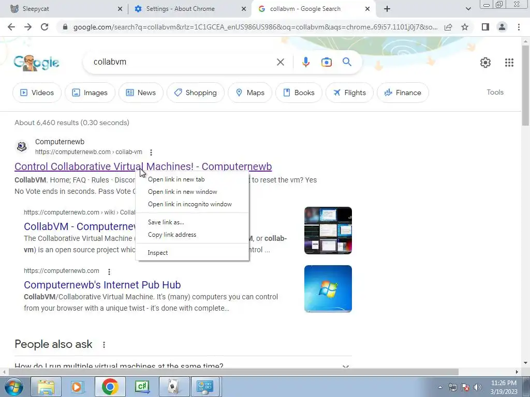Open more options for computernewb.com result
This screenshot has height=397, width=530.
coord(109,271)
